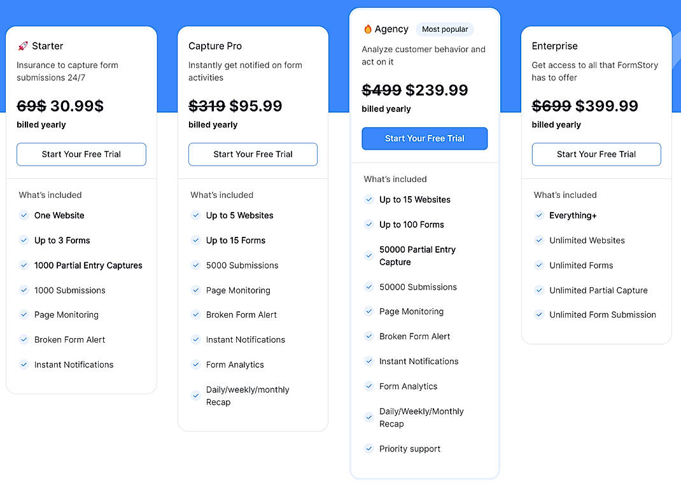Click the rocket icon next to Starter
Image resolution: width=681 pixels, height=487 pixels.
coord(23,45)
